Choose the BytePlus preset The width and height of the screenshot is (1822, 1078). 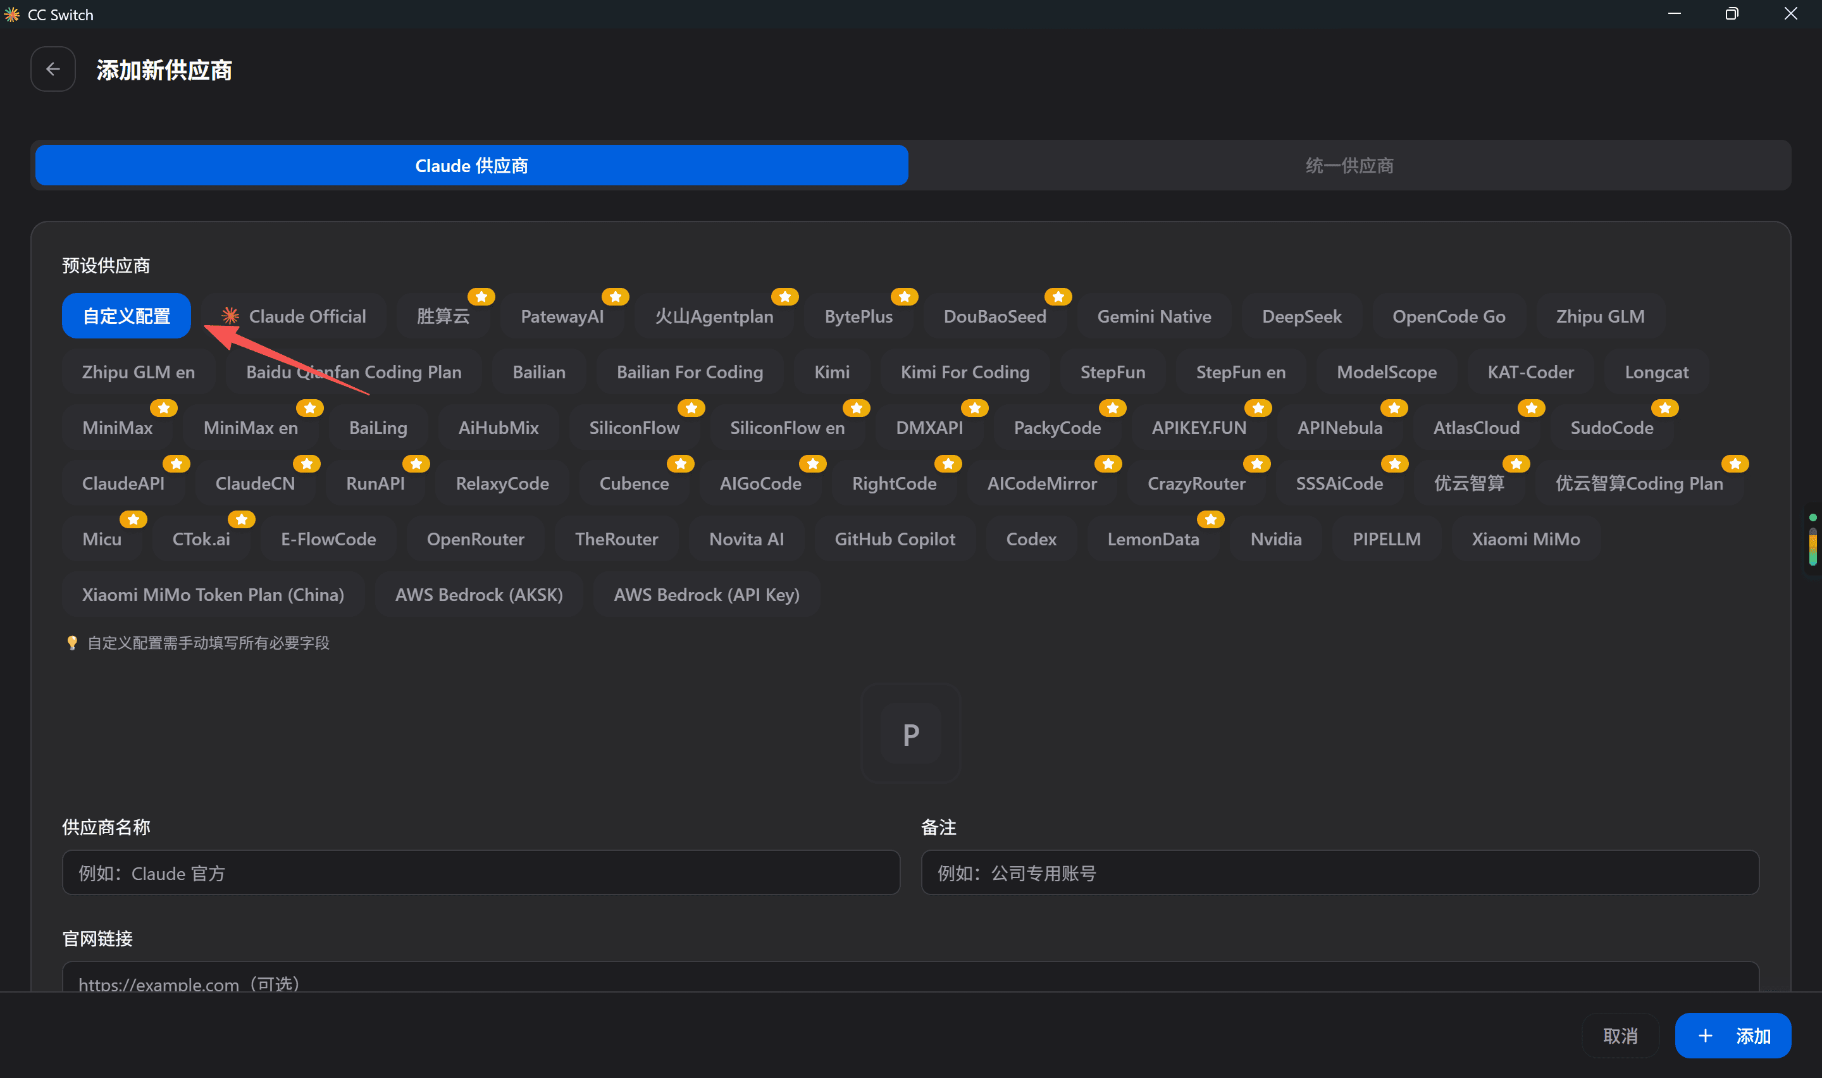coord(858,316)
